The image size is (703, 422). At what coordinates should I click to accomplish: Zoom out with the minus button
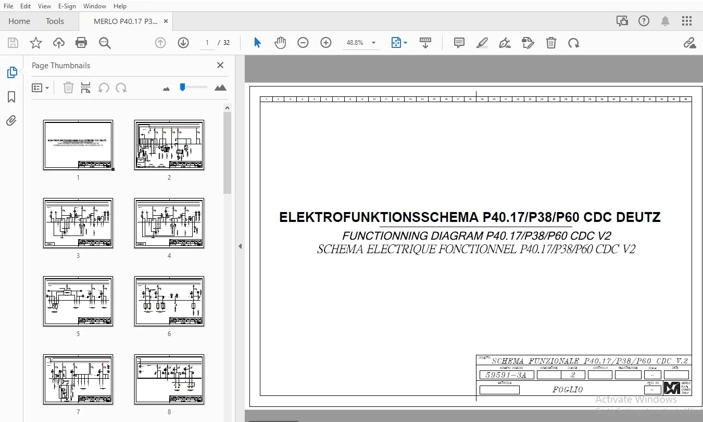(303, 43)
